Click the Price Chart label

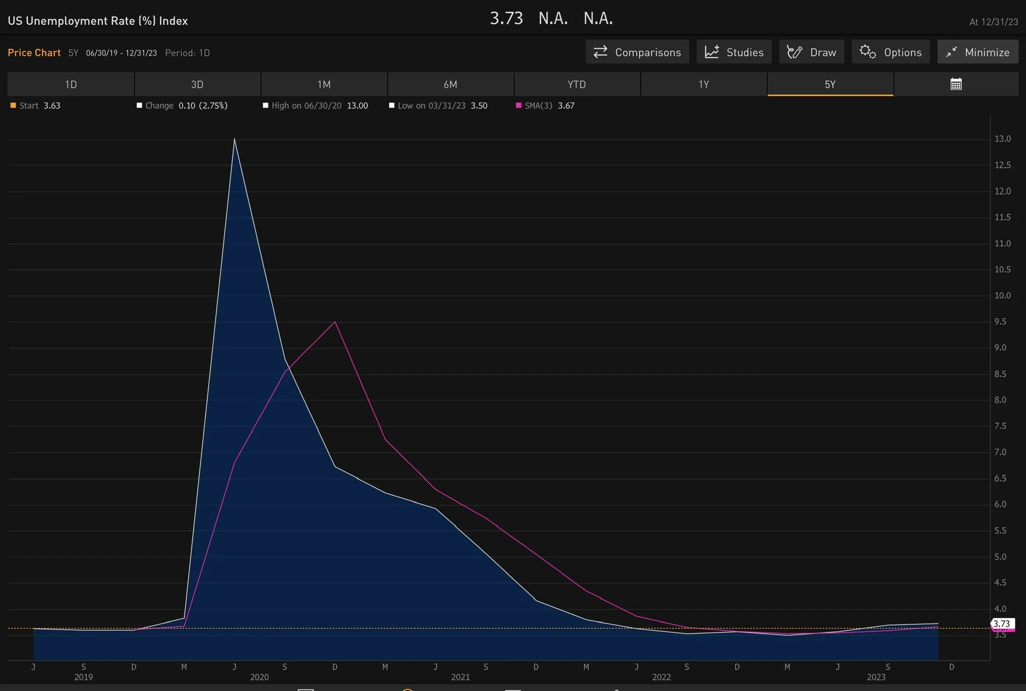tap(34, 53)
